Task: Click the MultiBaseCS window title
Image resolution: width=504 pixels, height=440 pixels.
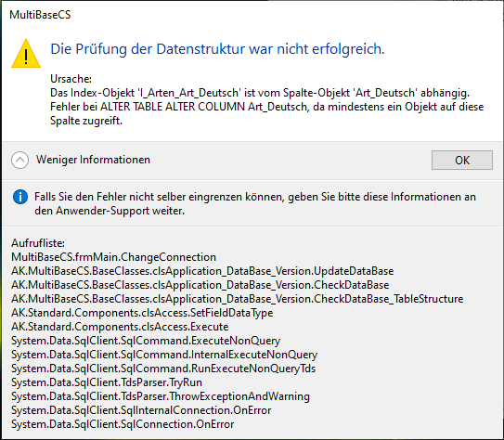Action: (x=40, y=15)
